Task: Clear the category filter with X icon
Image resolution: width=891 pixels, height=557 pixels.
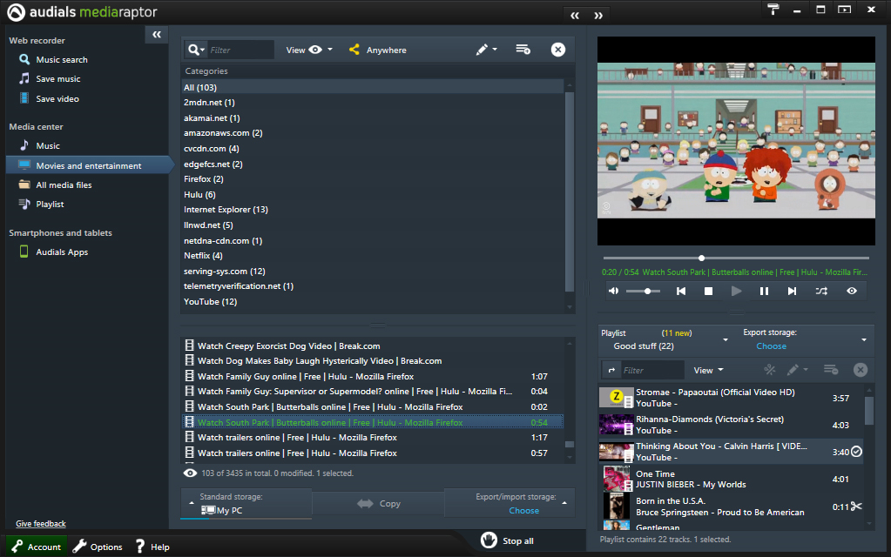Action: click(x=558, y=50)
